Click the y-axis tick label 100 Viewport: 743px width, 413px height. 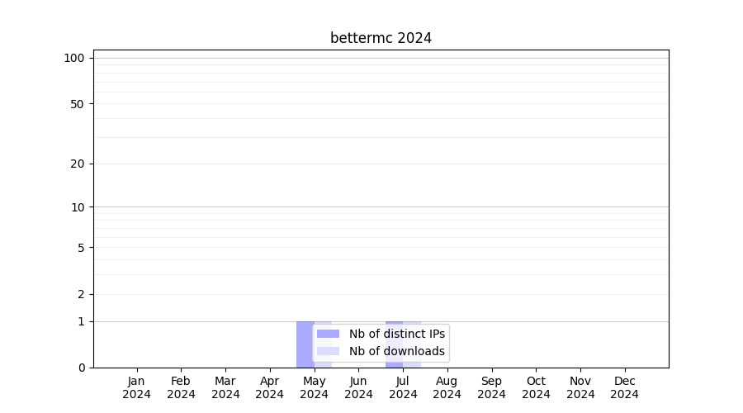(74, 58)
